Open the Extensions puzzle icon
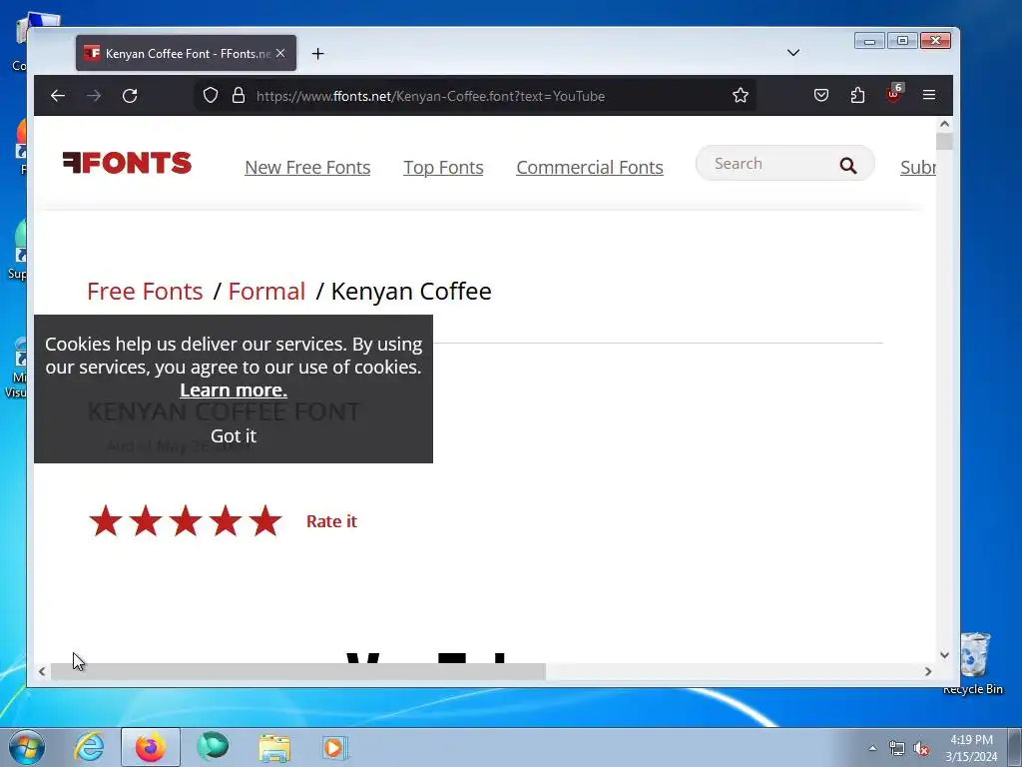1022x767 pixels. click(857, 96)
